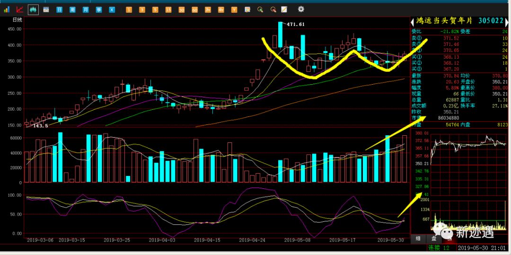
Task: Select the 30-minute period button
Action: coord(182,10)
